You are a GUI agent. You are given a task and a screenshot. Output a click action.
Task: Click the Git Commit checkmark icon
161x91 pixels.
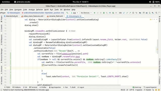tap(127, 13)
